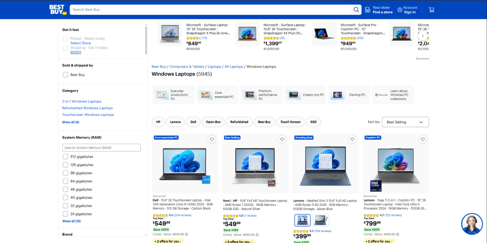Save the Lenovo IdeaPad with heart icon

[x=353, y=140]
